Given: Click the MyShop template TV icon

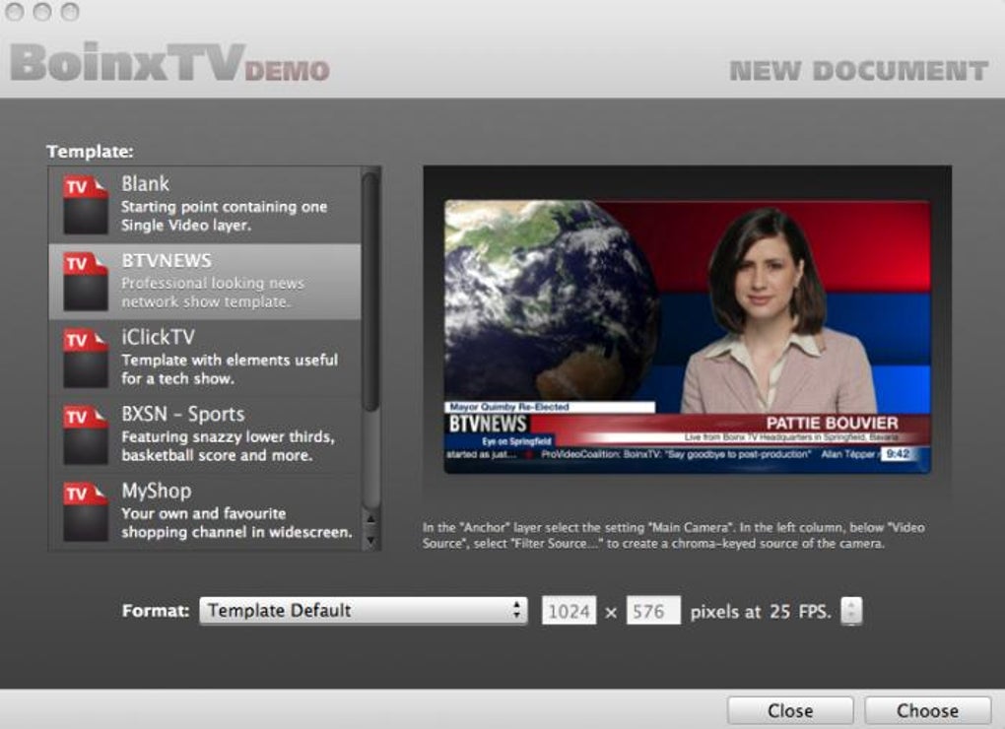Looking at the screenshot, I should pos(86,511).
